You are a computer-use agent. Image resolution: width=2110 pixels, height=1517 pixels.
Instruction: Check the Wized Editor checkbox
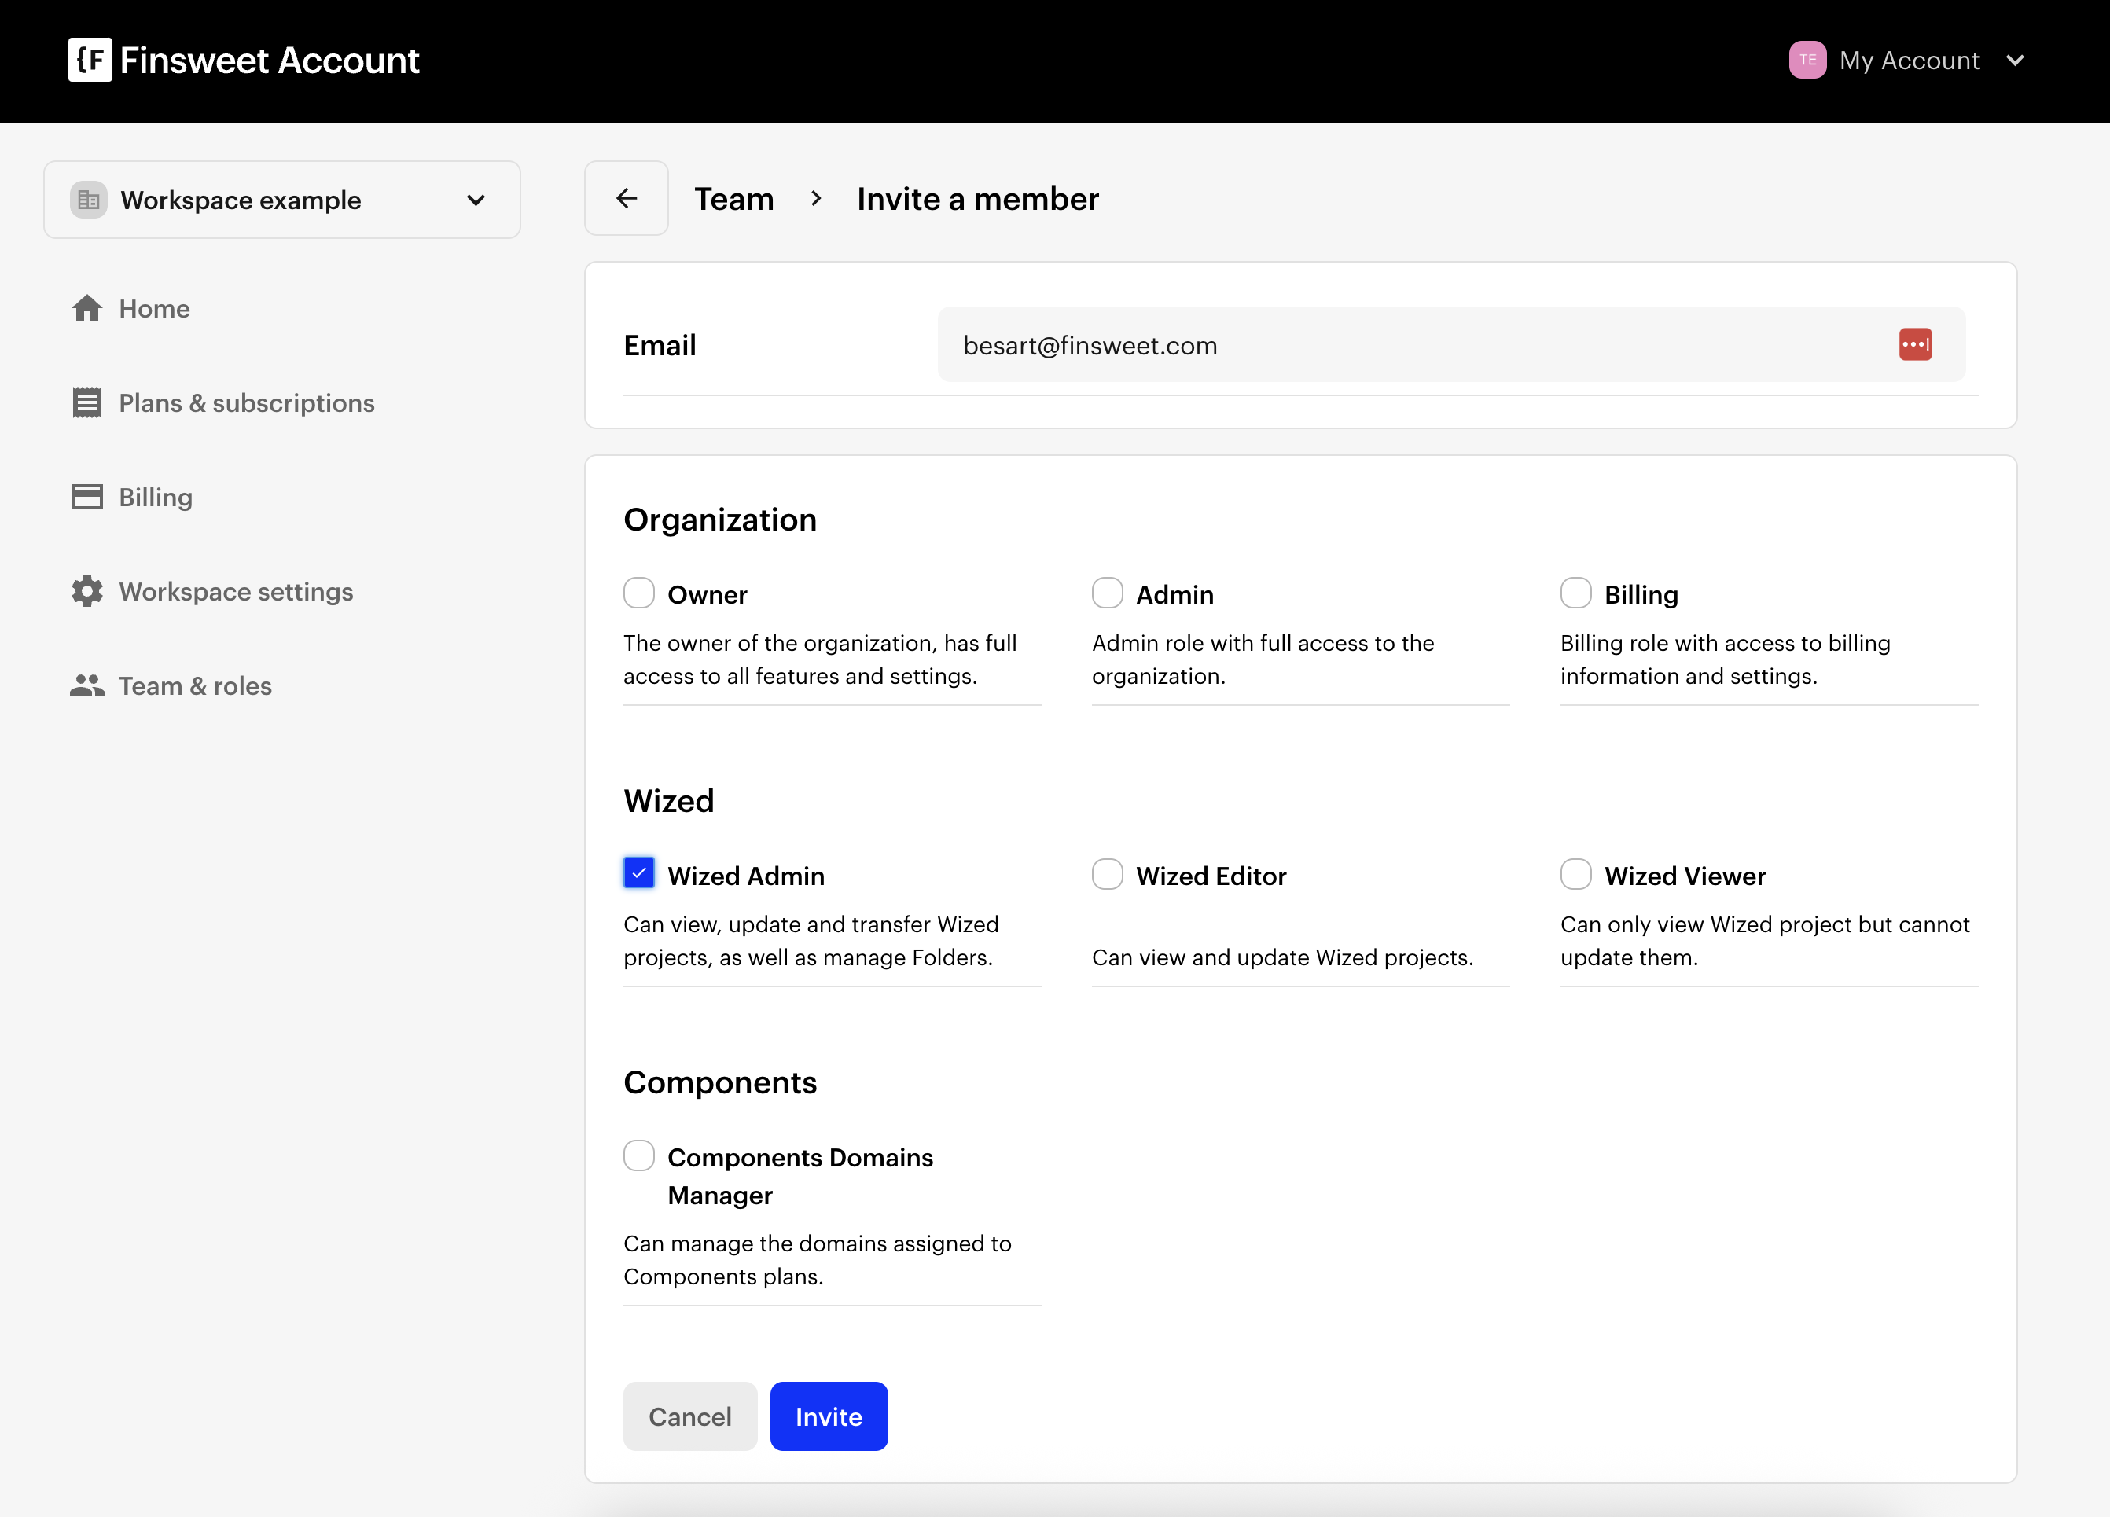(x=1107, y=873)
